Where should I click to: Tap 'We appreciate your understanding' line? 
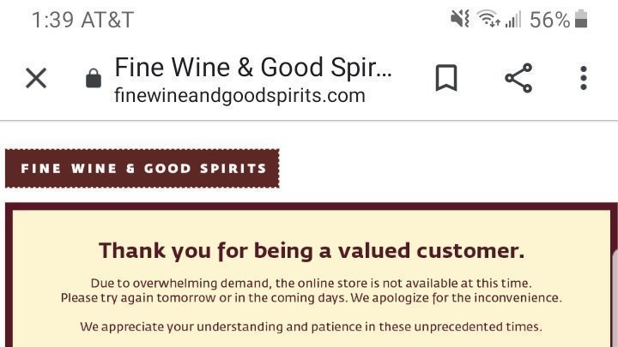pyautogui.click(x=311, y=326)
